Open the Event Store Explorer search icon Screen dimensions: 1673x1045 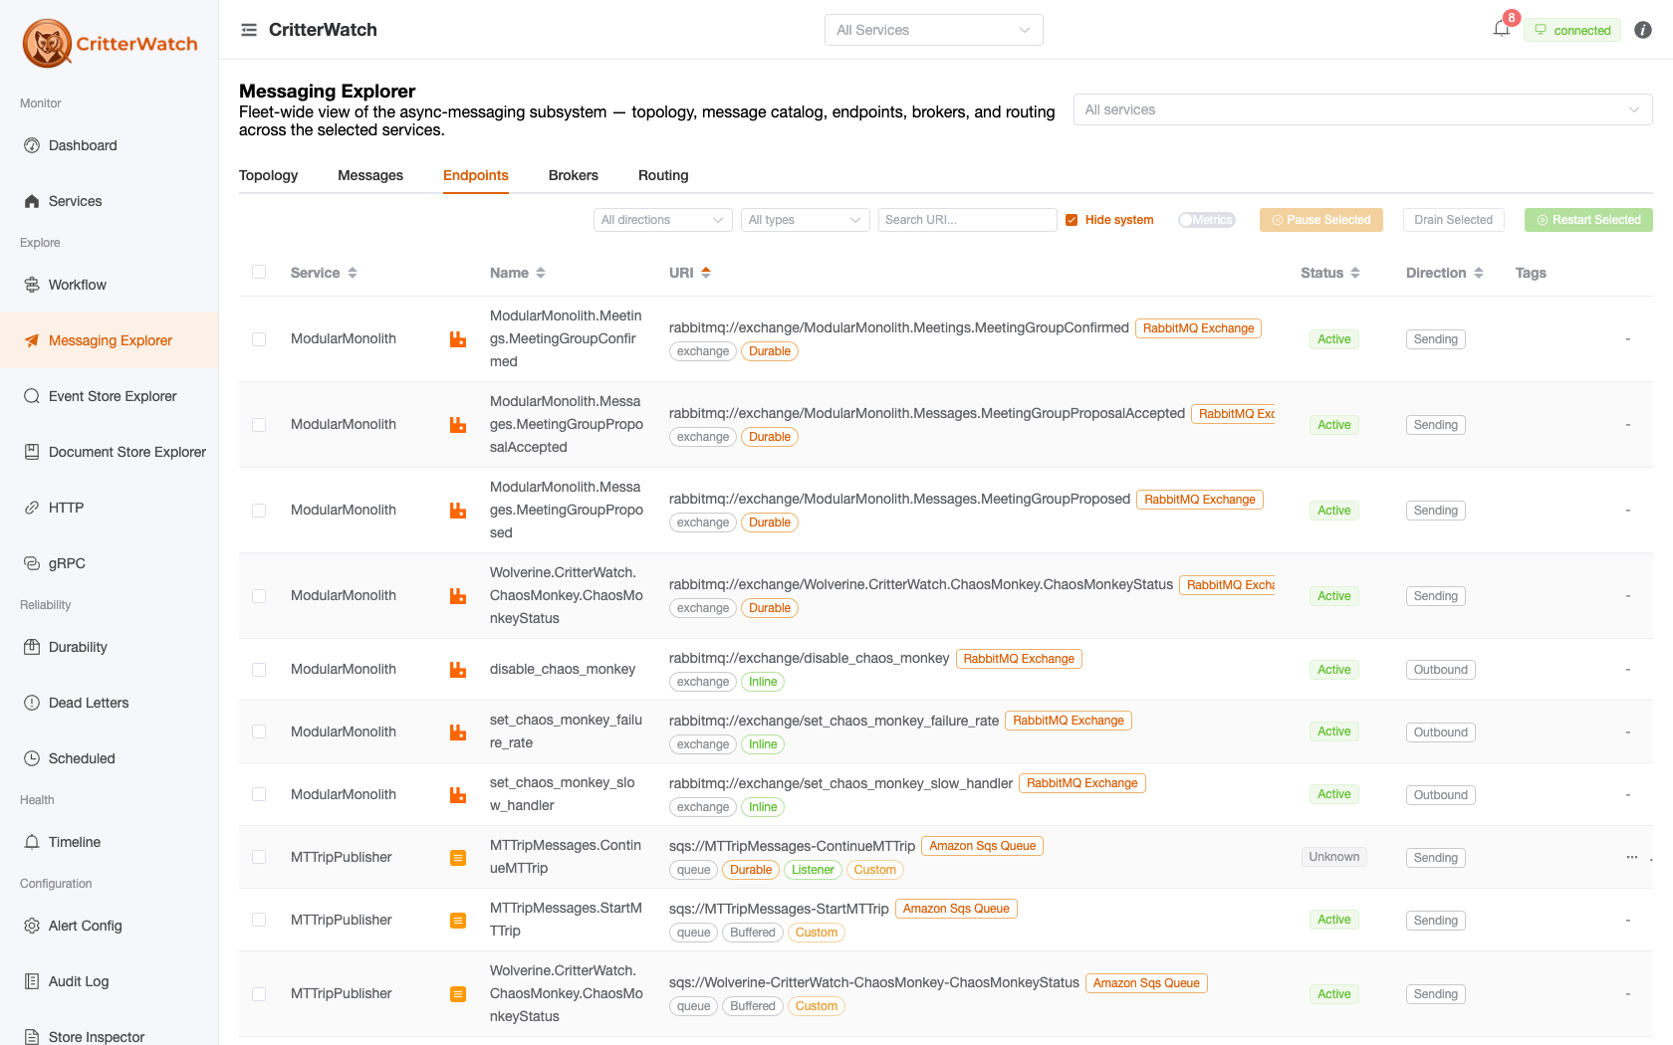pos(32,396)
